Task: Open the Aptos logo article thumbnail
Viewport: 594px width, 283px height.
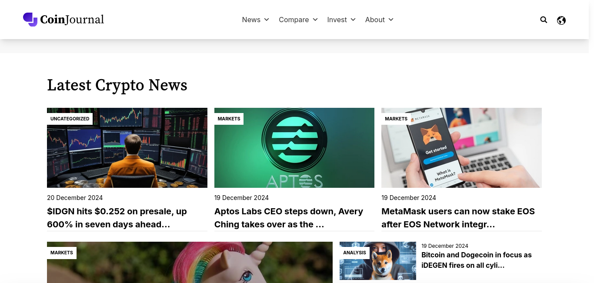Action: click(x=294, y=148)
